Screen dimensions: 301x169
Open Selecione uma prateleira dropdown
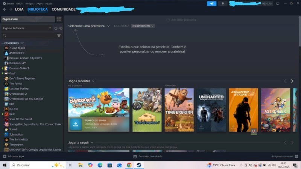pyautogui.click(x=89, y=26)
